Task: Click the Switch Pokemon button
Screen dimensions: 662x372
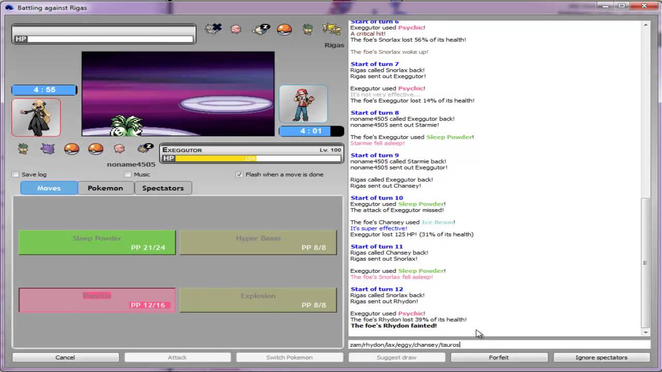Action: point(289,358)
